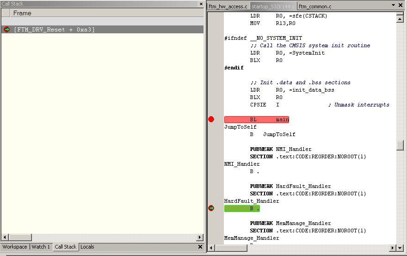Click the 'MOV R13,R0' instruction
Image resolution: width=407 pixels, height=256 pixels.
click(272, 23)
